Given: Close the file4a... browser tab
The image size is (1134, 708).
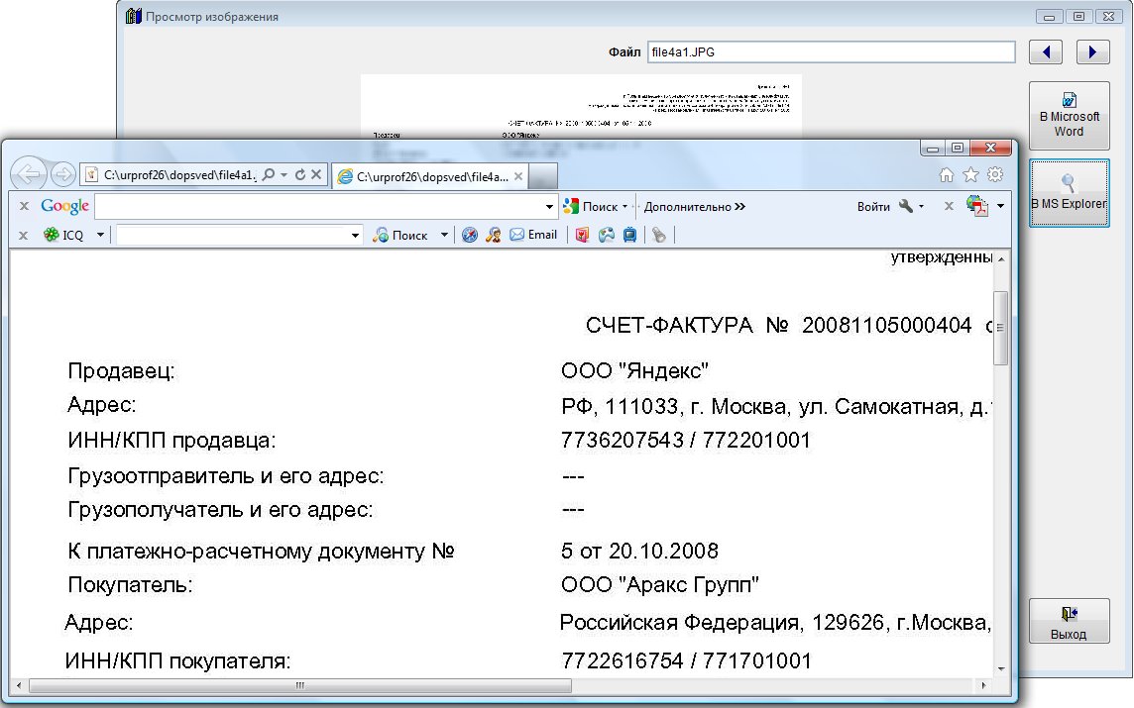Looking at the screenshot, I should click(x=518, y=176).
